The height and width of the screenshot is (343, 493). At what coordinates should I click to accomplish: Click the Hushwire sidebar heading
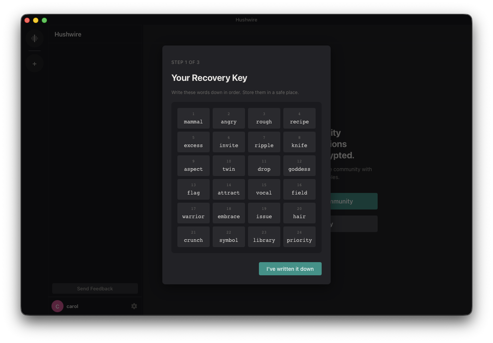click(68, 34)
